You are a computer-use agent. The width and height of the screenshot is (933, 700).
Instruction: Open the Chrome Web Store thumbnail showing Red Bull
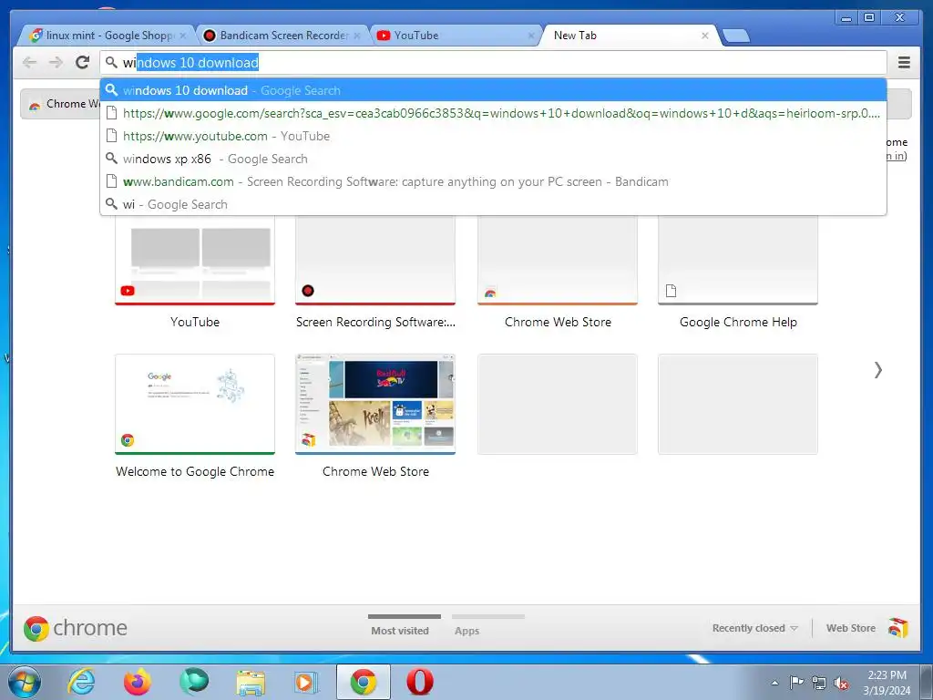[375, 404]
